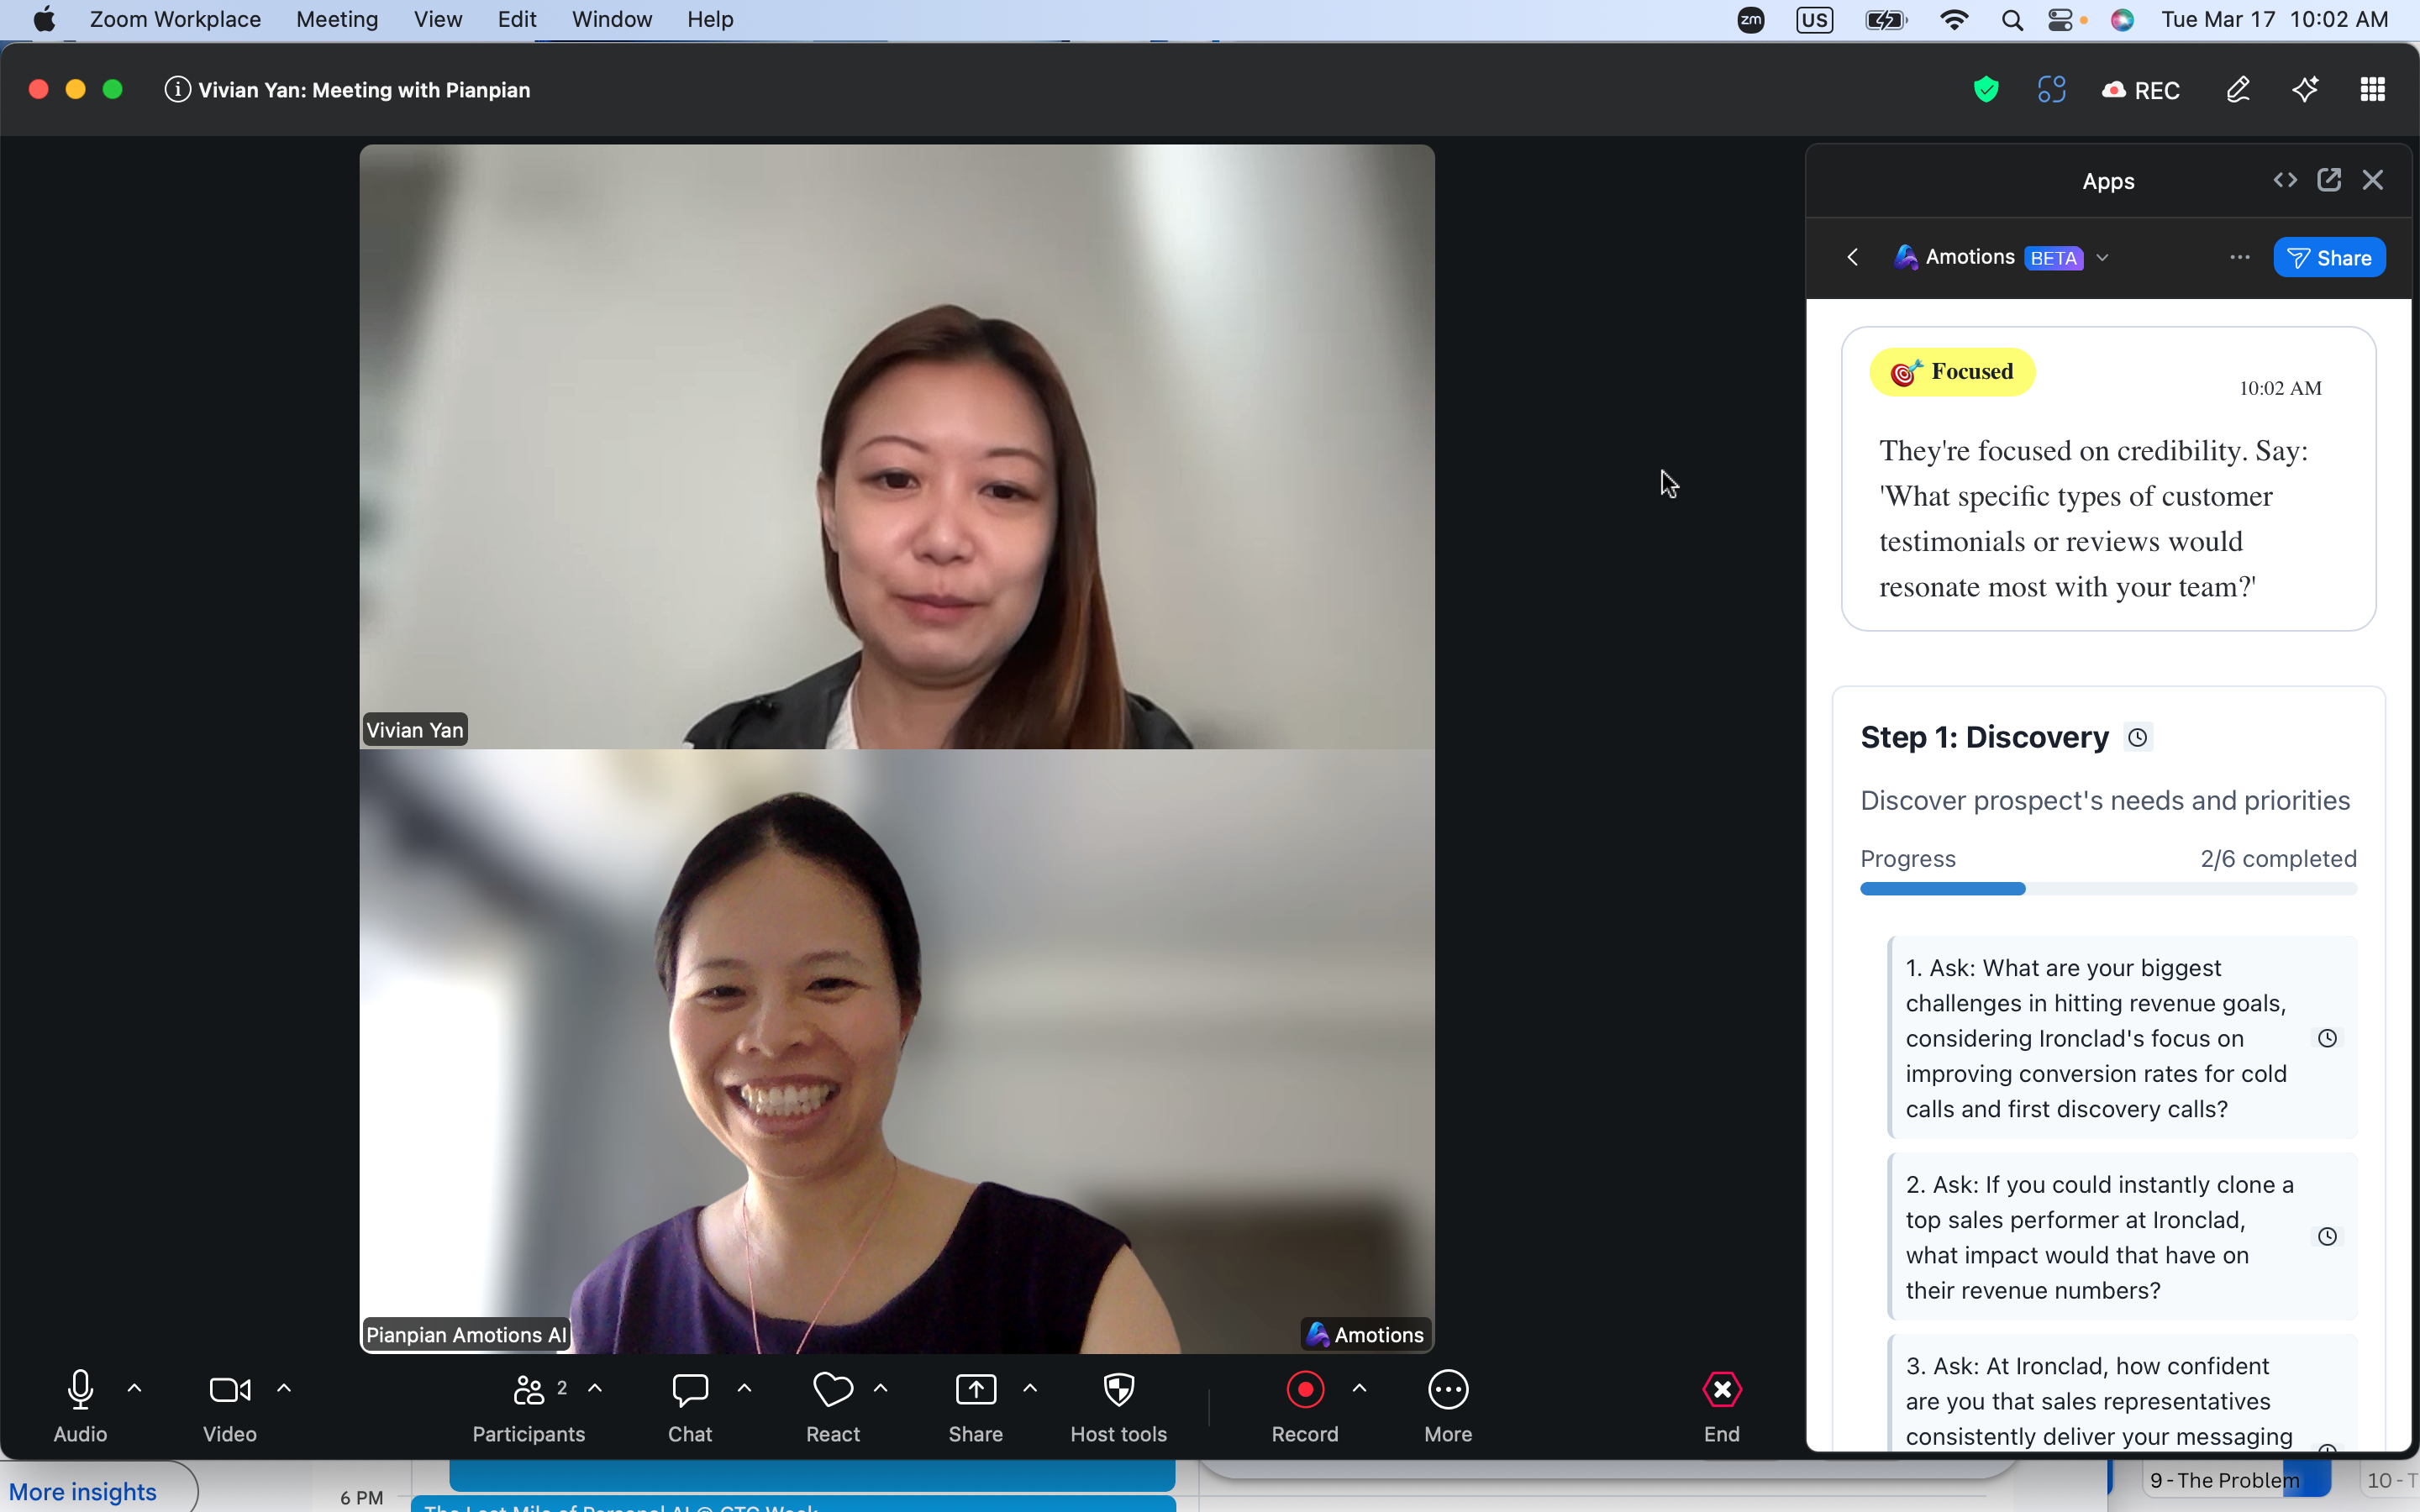This screenshot has height=1512, width=2420.
Task: Select the 9 - The Problem tab
Action: coord(2224,1479)
